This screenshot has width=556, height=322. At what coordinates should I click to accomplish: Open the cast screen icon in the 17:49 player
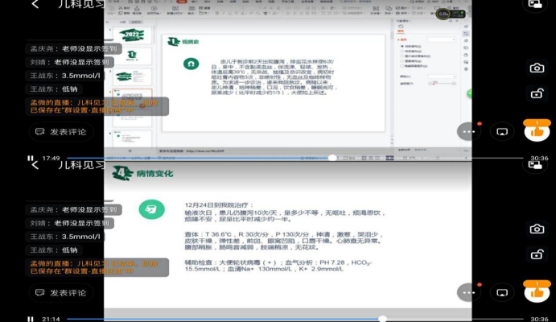(501, 131)
